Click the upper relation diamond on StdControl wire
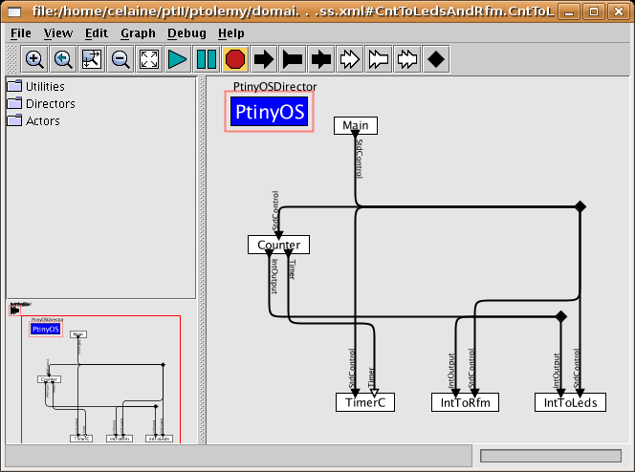This screenshot has width=635, height=472. tap(580, 206)
